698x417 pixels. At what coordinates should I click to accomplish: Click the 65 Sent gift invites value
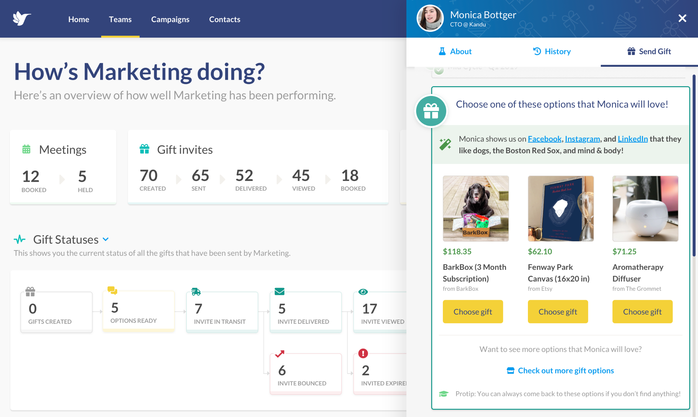coord(200,176)
